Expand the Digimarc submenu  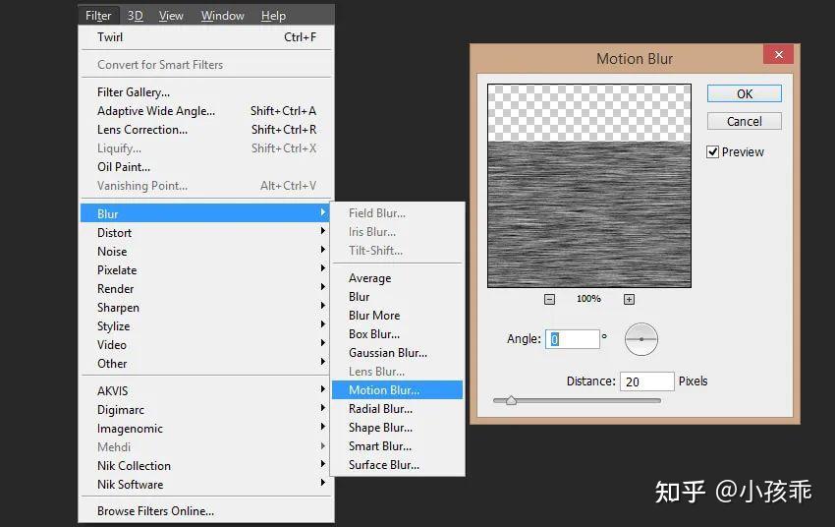coord(206,409)
